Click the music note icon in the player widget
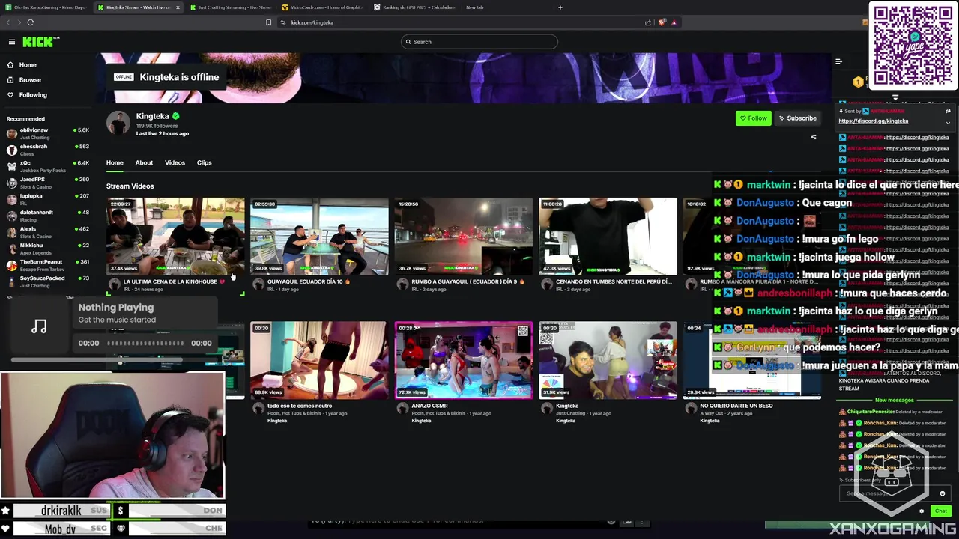The width and height of the screenshot is (959, 539). 39,326
